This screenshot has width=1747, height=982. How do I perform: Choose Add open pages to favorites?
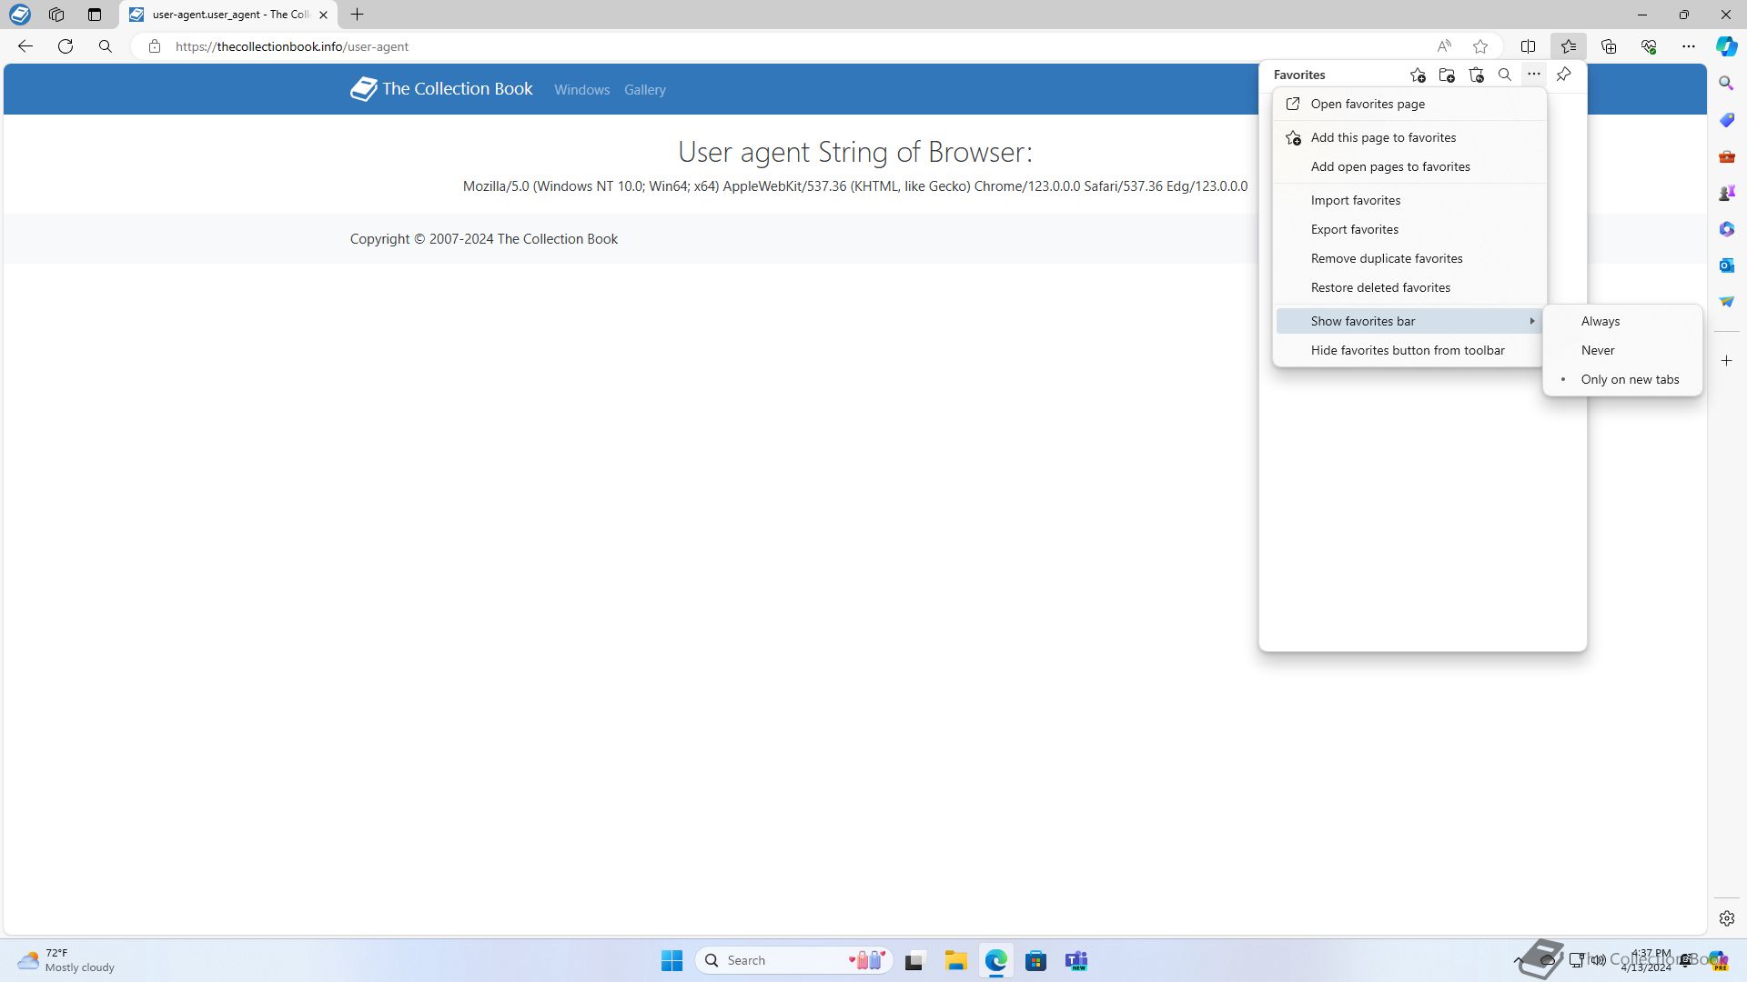point(1409,166)
